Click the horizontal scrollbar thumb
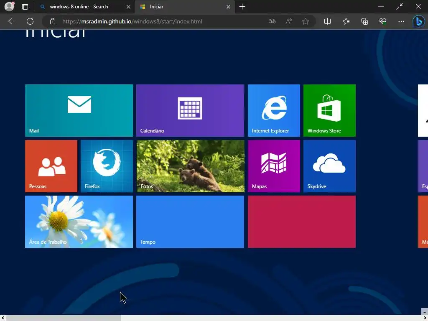Image resolution: width=428 pixels, height=321 pixels. click(64, 318)
